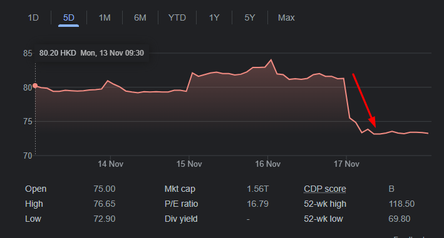
Task: Click the High value 76.65
Action: point(105,204)
